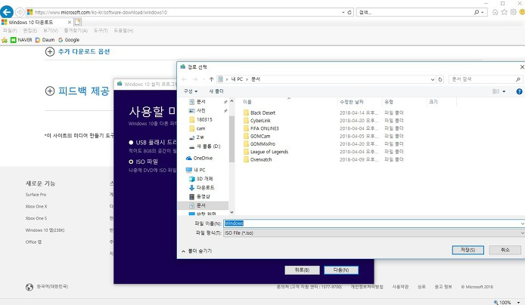Click the up-folder arrow in the save dialog

coord(211,79)
